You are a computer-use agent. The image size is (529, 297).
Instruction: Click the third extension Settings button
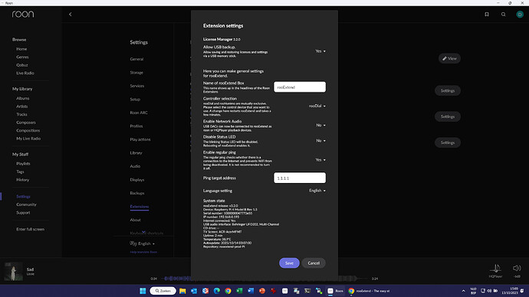pyautogui.click(x=448, y=142)
